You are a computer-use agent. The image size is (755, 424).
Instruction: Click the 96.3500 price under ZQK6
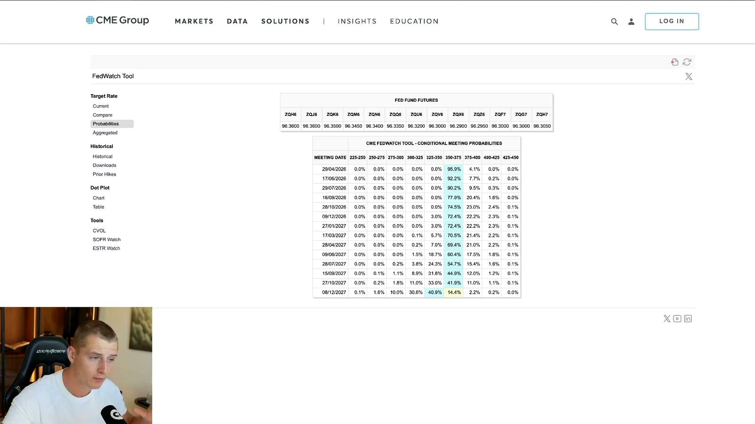click(x=333, y=126)
